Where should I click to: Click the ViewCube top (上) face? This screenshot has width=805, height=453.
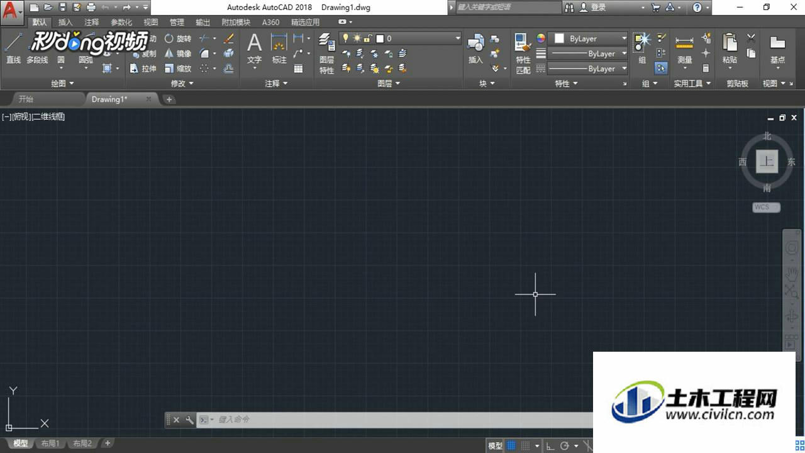pyautogui.click(x=767, y=161)
